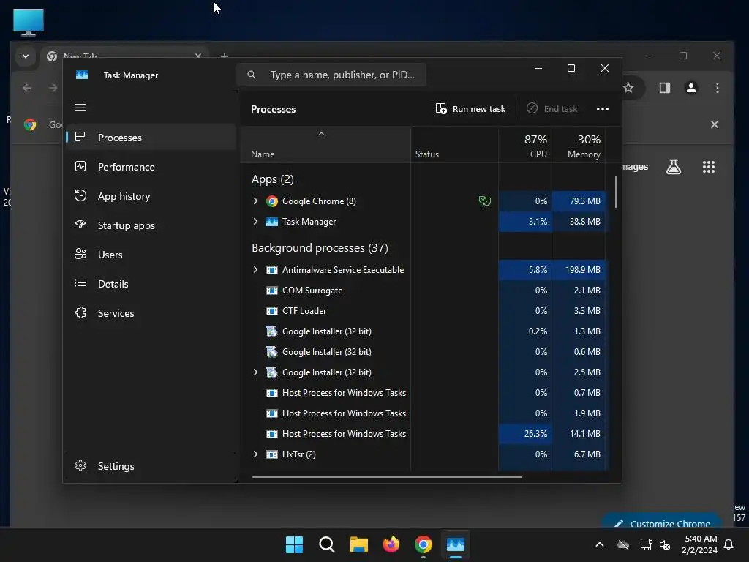
Task: Open the Performance page
Action: pos(151,167)
